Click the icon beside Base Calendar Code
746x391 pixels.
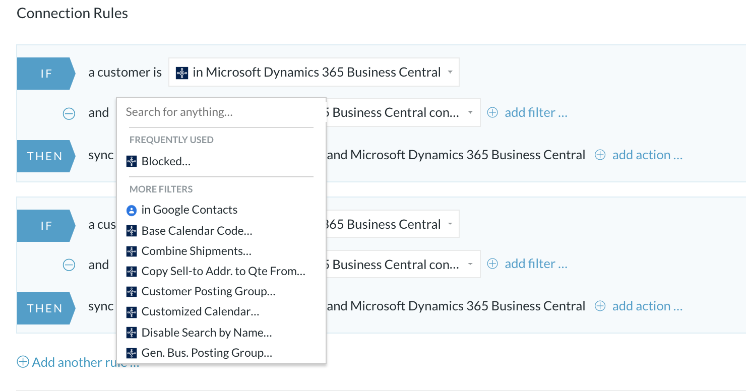[x=132, y=231]
